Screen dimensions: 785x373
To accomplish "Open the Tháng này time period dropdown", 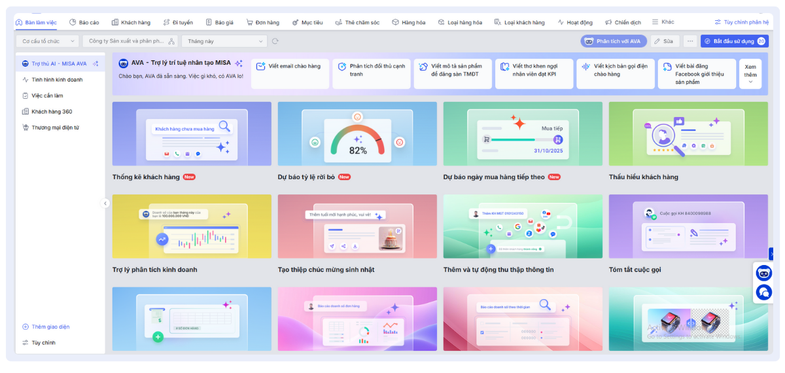I will pos(224,41).
